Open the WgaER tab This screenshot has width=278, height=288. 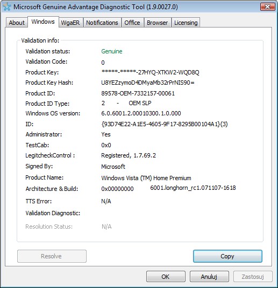(x=70, y=23)
